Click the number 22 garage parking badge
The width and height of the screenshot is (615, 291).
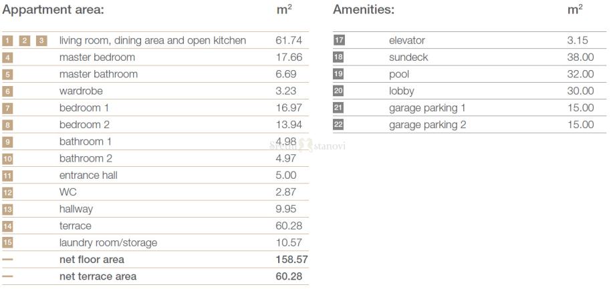pos(338,125)
